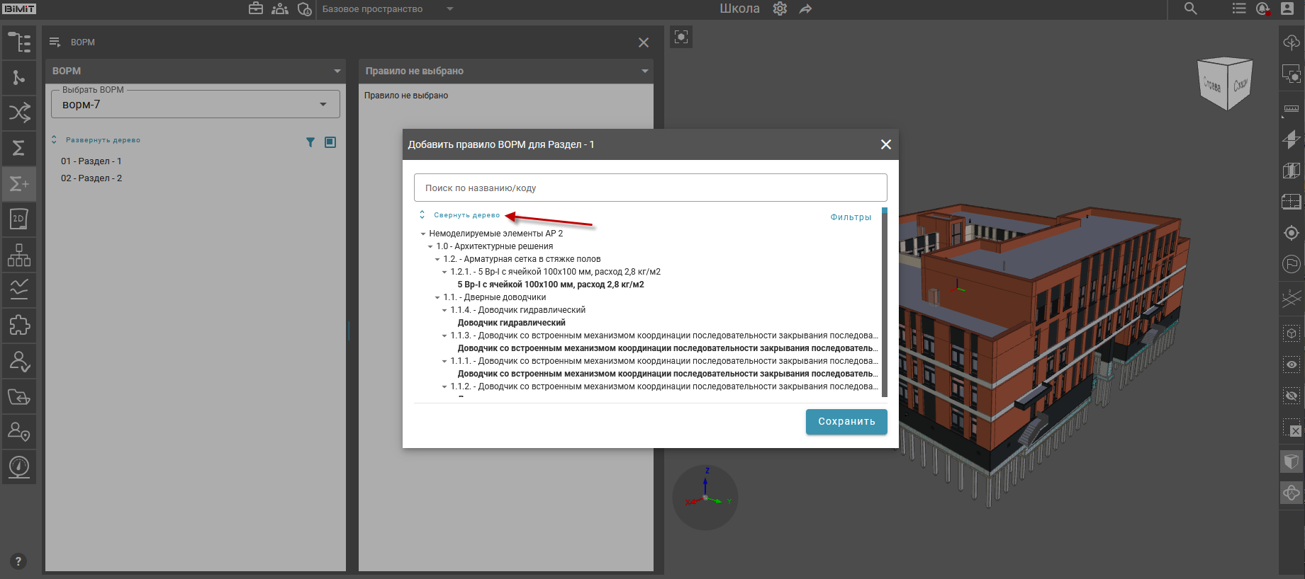
Task: Click the search by name/code field
Action: coord(649,188)
